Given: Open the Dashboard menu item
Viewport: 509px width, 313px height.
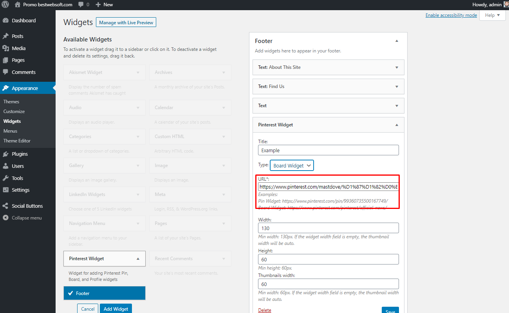Looking at the screenshot, I should point(28,20).
